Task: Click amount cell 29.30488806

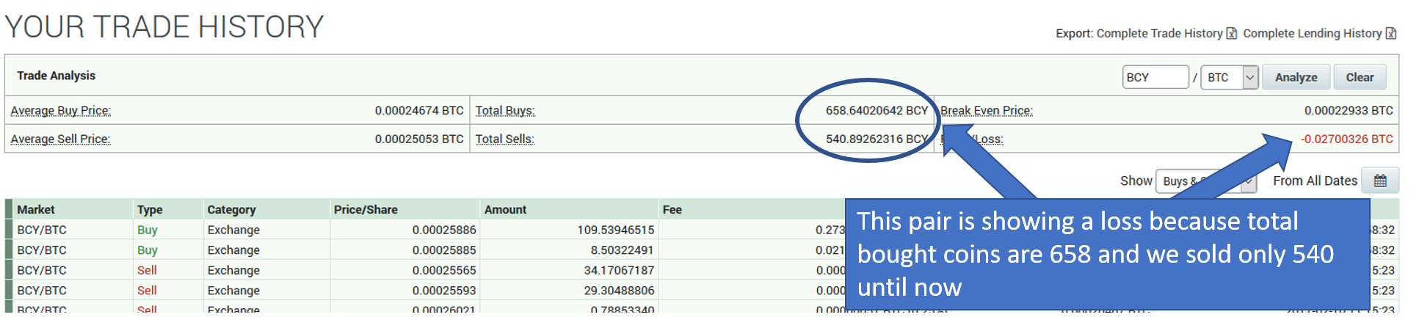Action: [619, 291]
